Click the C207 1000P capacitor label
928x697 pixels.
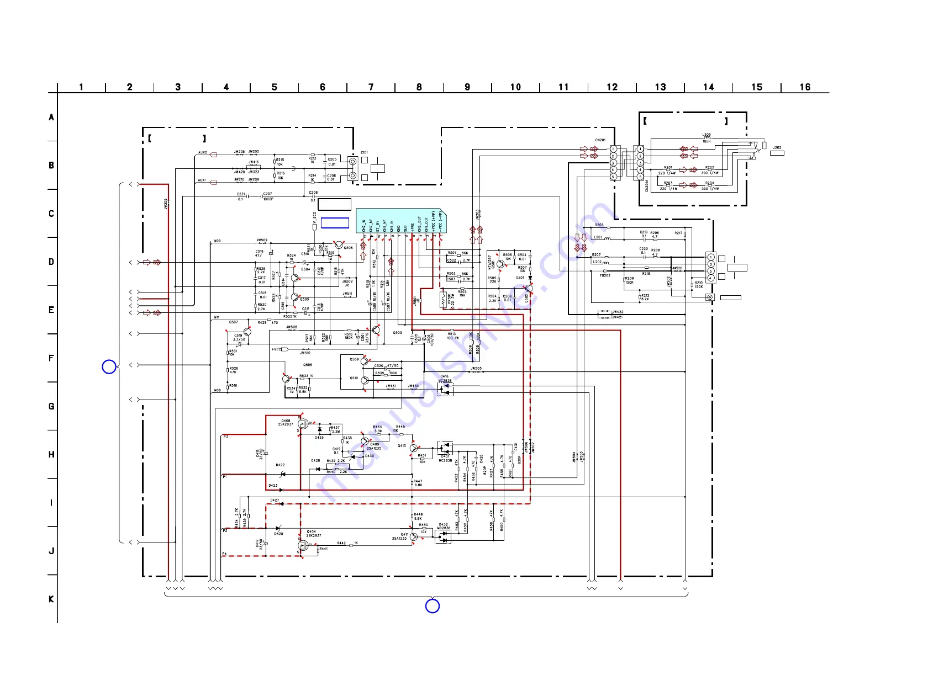[x=268, y=196]
